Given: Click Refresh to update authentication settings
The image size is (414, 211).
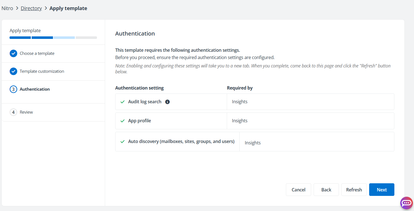Looking at the screenshot, I should point(354,189).
